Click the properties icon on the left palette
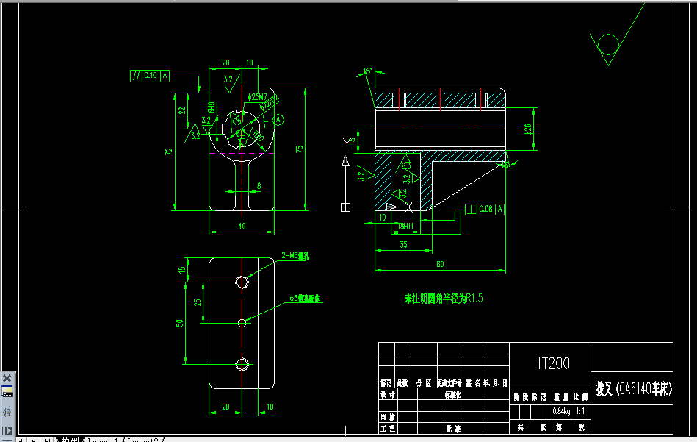The width and height of the screenshot is (697, 442). point(7,412)
